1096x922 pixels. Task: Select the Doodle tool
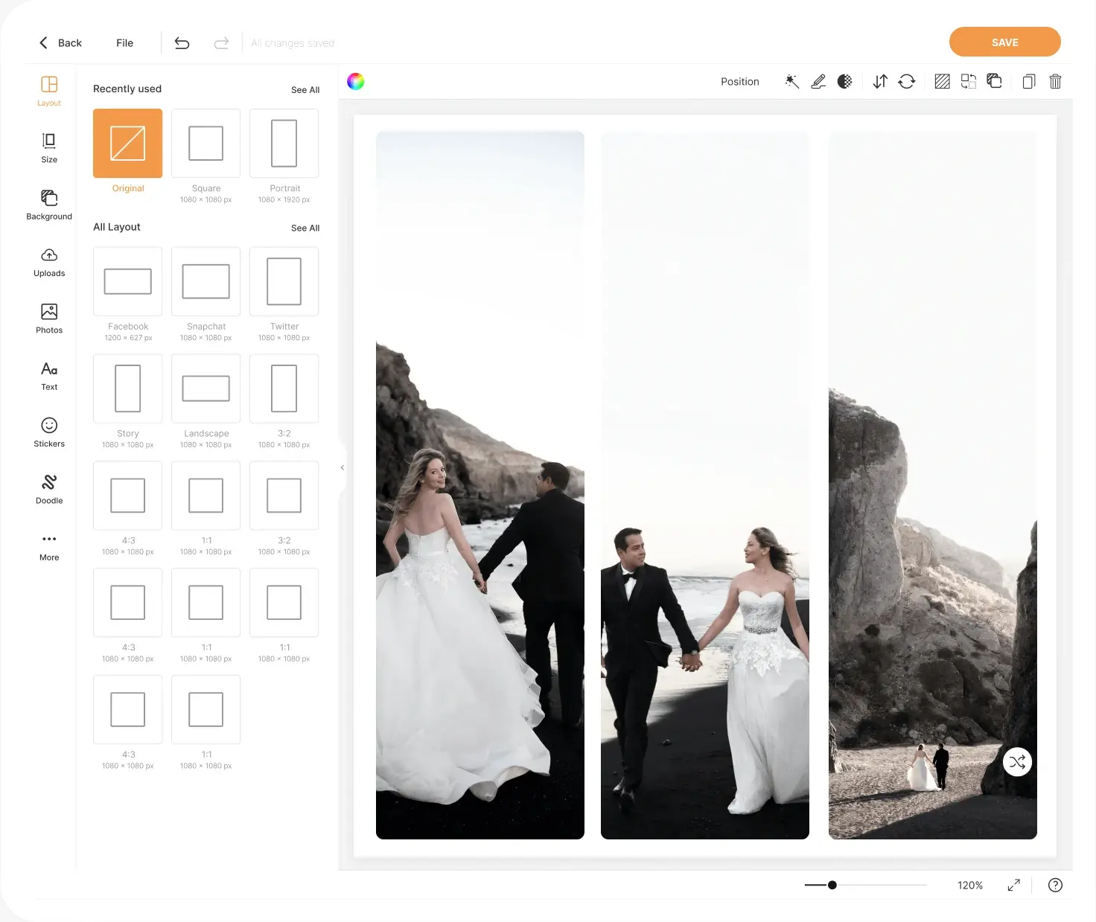click(48, 488)
